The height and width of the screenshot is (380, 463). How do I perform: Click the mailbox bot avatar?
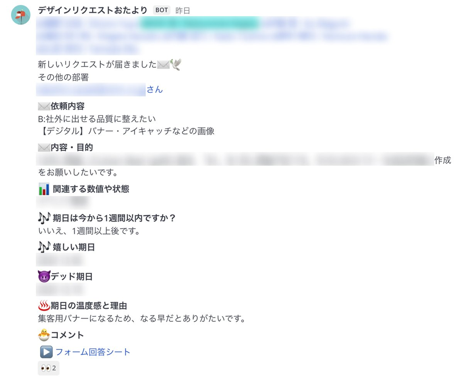[21, 15]
